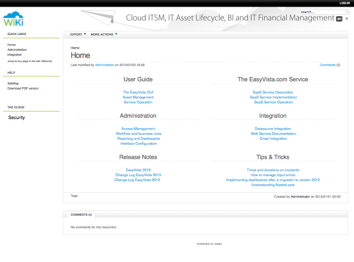Open Change Log EasyVista 2012
Image resolution: width=354 pixels, height=262 pixels.
tap(137, 180)
